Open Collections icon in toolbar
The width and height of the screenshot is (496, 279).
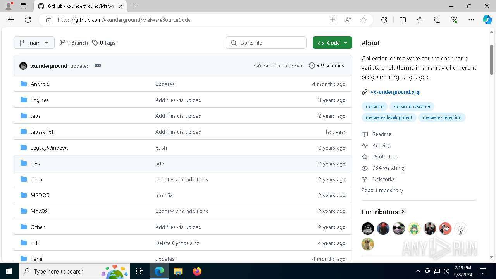437,20
